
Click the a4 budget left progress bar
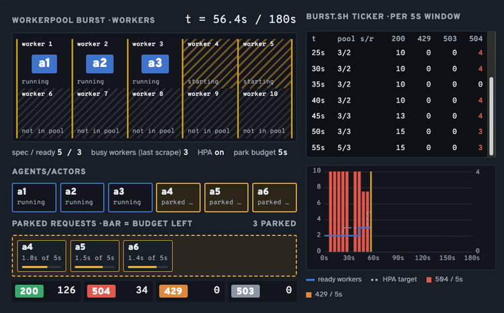click(42, 267)
